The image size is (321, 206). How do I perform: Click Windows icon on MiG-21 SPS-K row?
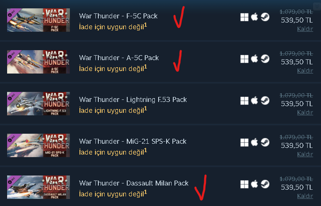(244, 142)
